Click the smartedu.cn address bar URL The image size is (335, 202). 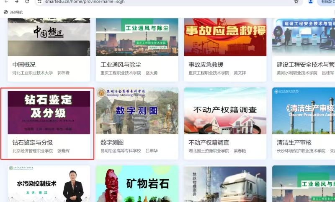(85, 2)
